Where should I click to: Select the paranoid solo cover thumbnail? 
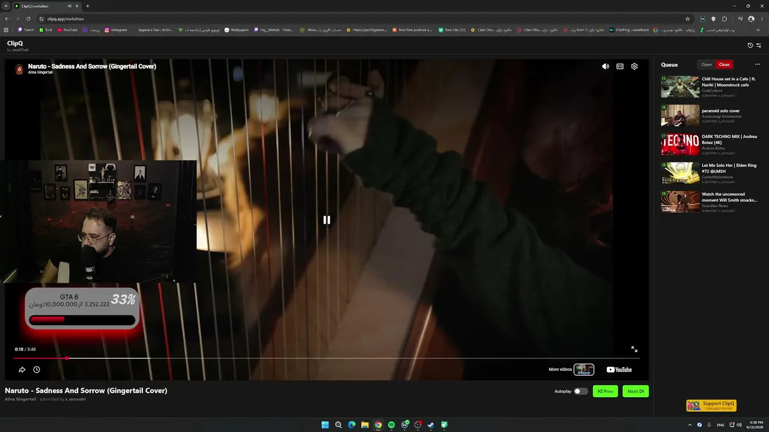(x=680, y=115)
